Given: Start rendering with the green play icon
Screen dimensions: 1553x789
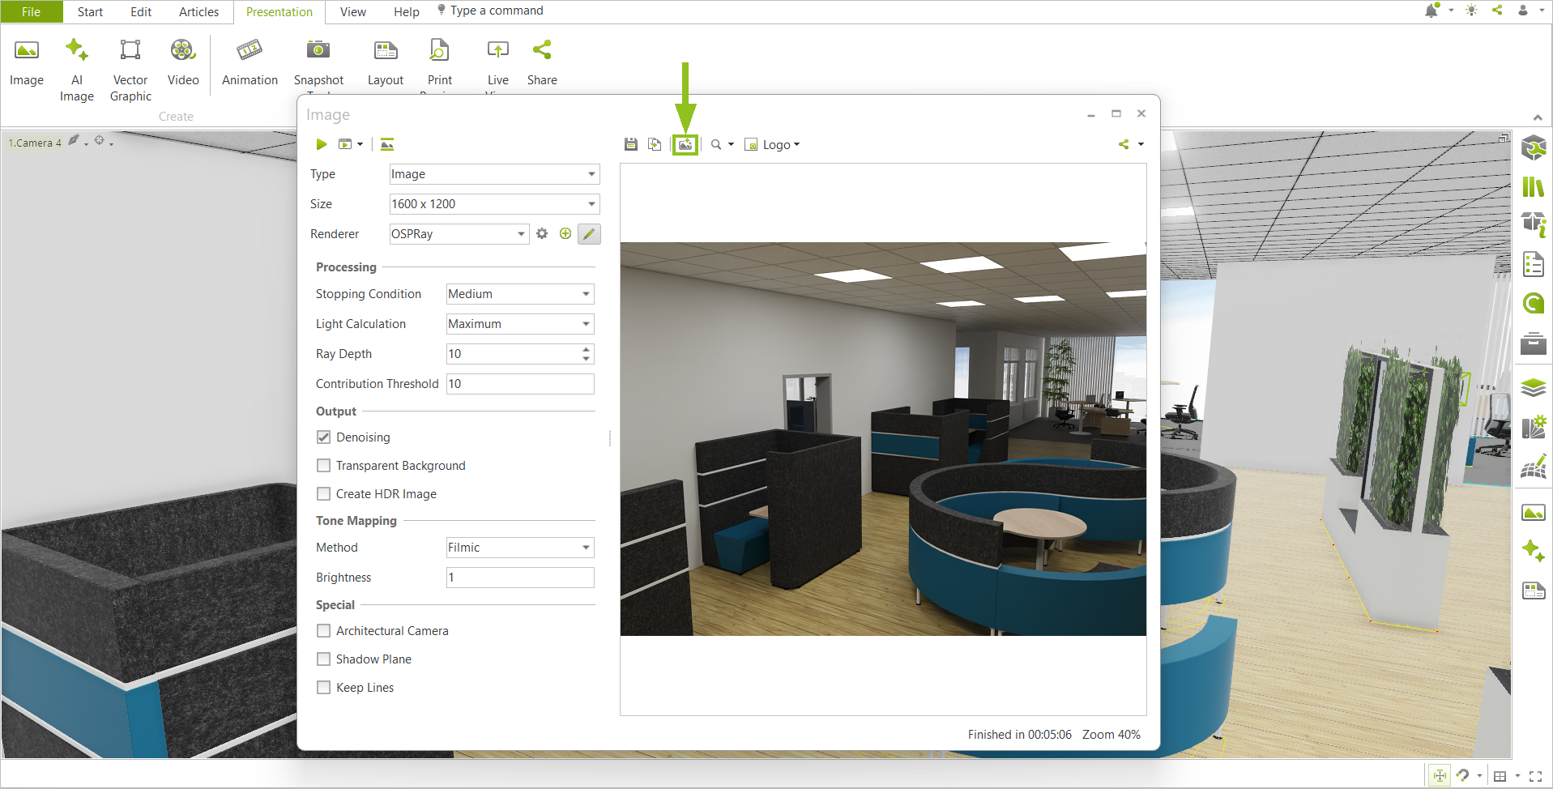Looking at the screenshot, I should click(x=322, y=144).
